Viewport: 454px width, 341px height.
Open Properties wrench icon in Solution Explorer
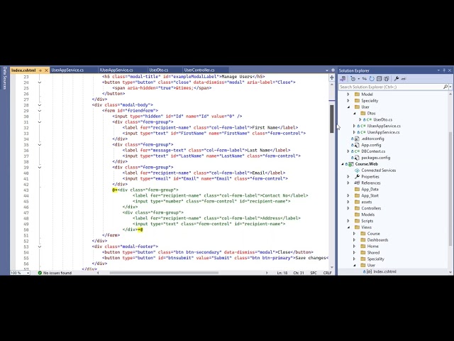[397, 79]
